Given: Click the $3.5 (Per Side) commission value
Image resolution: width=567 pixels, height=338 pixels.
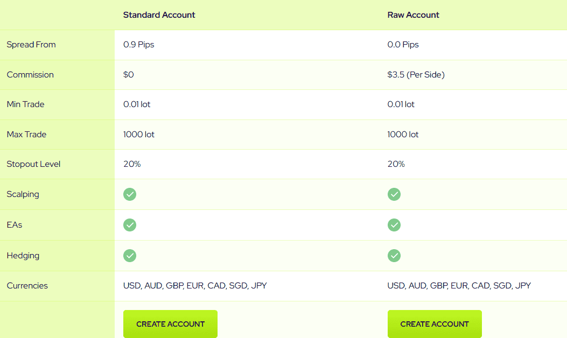Looking at the screenshot, I should (x=416, y=75).
